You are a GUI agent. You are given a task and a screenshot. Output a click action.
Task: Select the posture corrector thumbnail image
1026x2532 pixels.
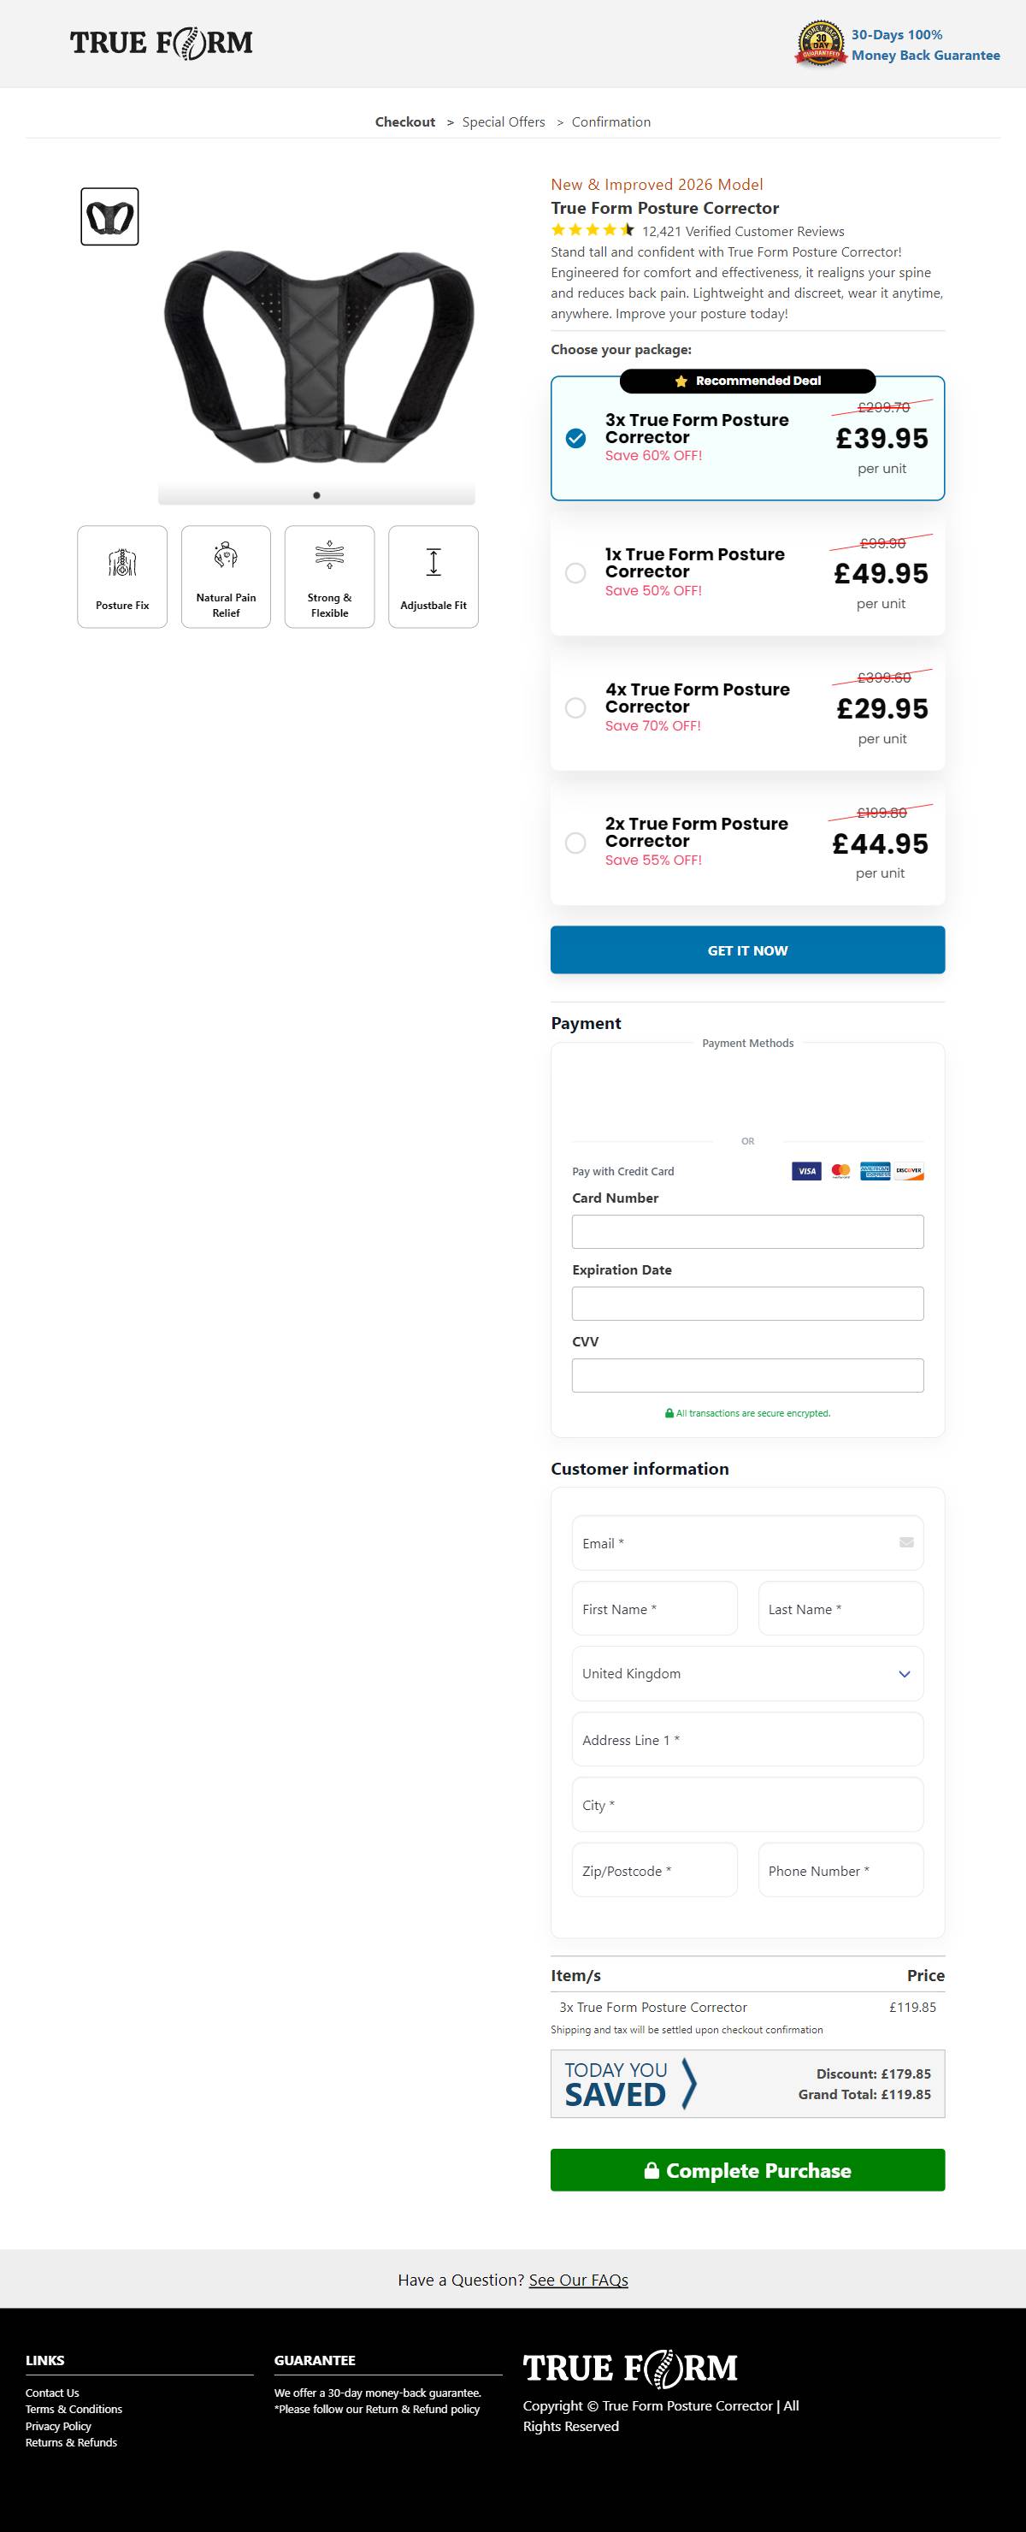point(109,216)
